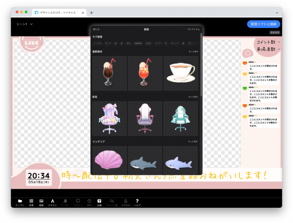The width and height of the screenshot is (293, 223).
Task: Select the 画像 image tool in bottom toolbar
Action: [x=42, y=203]
